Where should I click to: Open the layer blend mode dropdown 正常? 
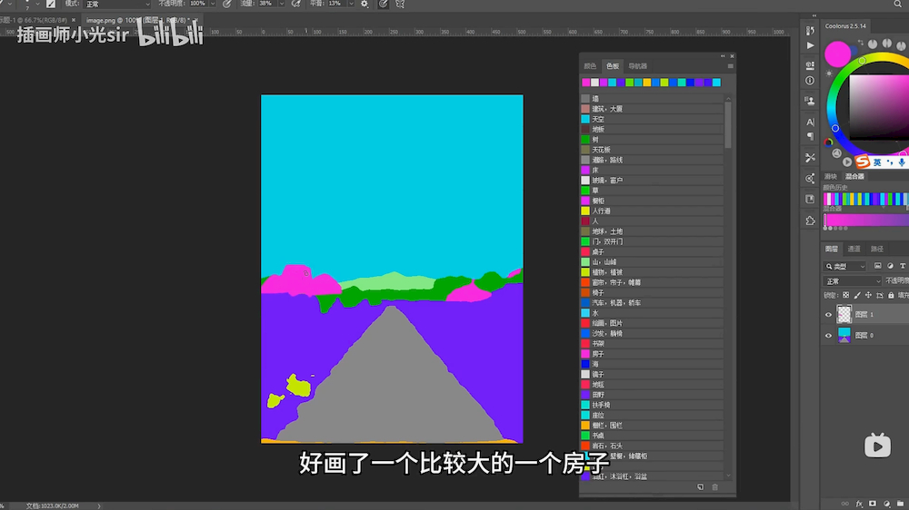(x=852, y=281)
